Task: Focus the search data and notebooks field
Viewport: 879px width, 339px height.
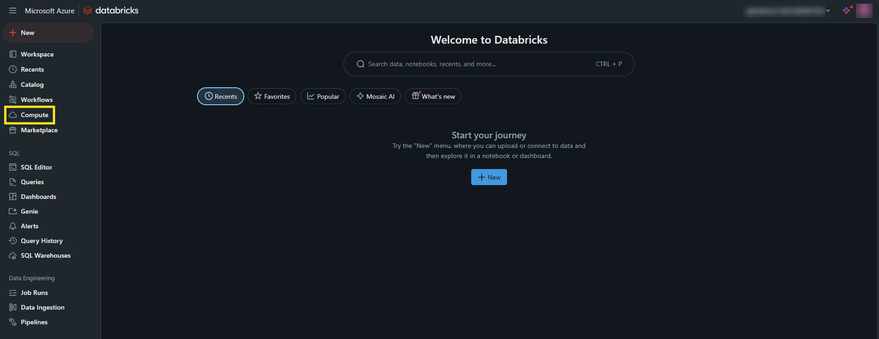Action: (x=489, y=64)
